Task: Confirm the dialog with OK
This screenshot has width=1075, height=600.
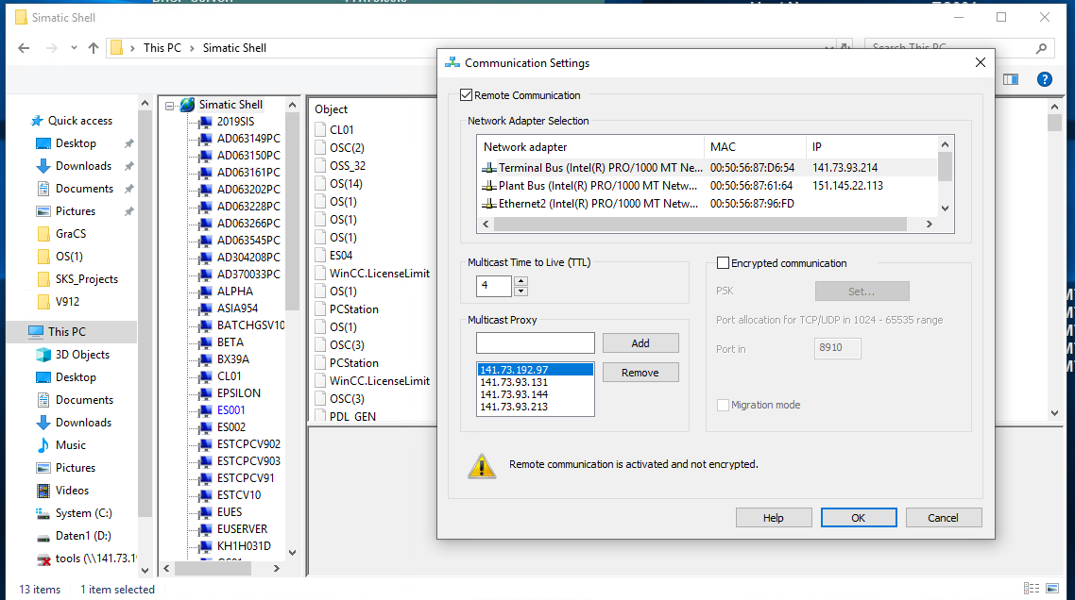Action: click(x=859, y=518)
